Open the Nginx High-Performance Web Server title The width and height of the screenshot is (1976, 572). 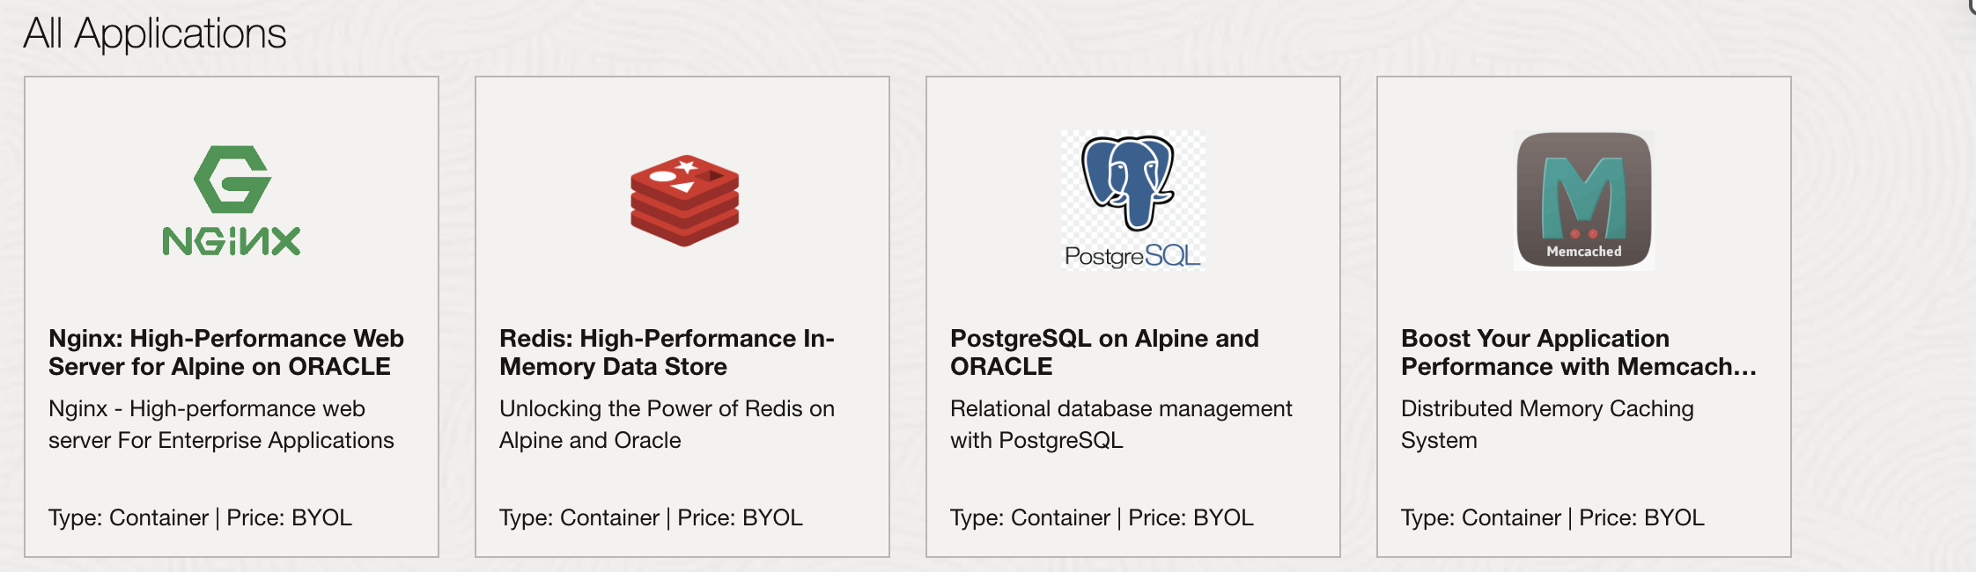[226, 352]
